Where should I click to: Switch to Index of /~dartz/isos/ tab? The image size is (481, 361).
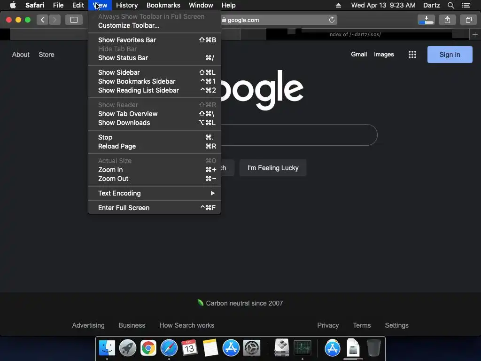(354, 34)
